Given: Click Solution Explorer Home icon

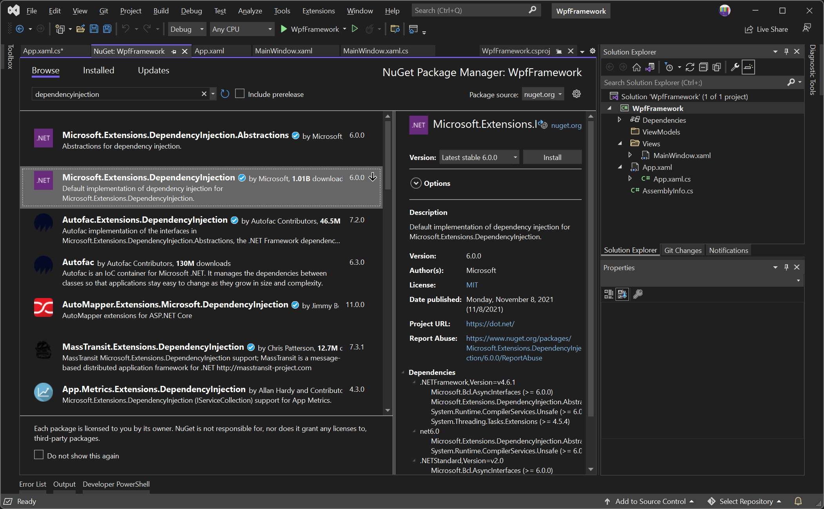Looking at the screenshot, I should point(636,67).
